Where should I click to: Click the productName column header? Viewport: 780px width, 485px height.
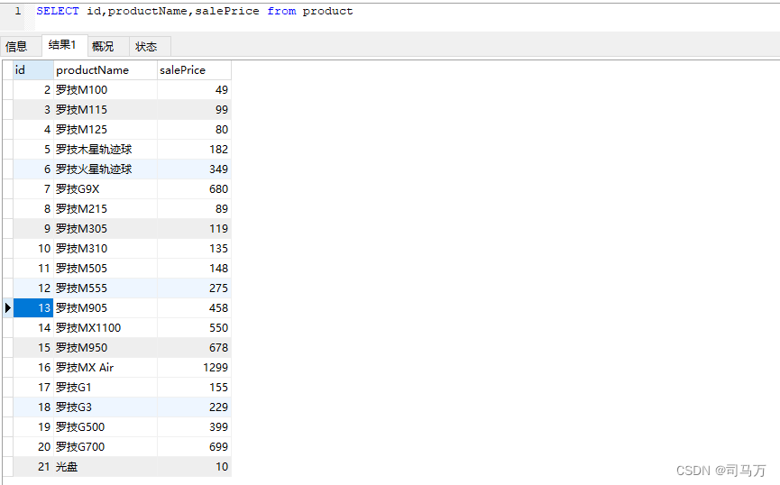pos(106,70)
